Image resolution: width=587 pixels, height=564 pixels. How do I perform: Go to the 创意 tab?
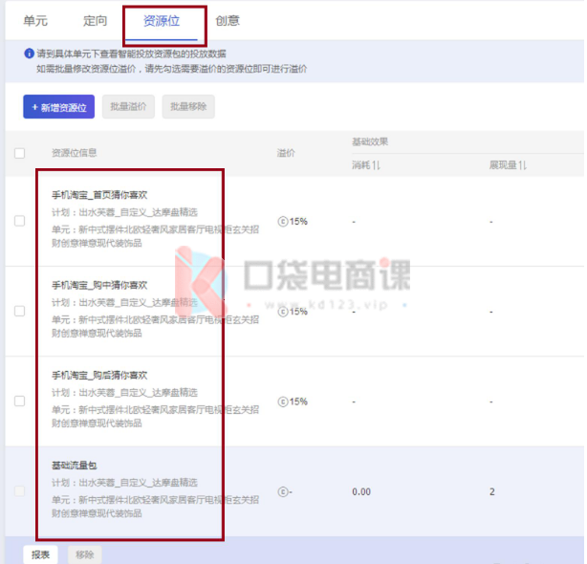(x=228, y=21)
